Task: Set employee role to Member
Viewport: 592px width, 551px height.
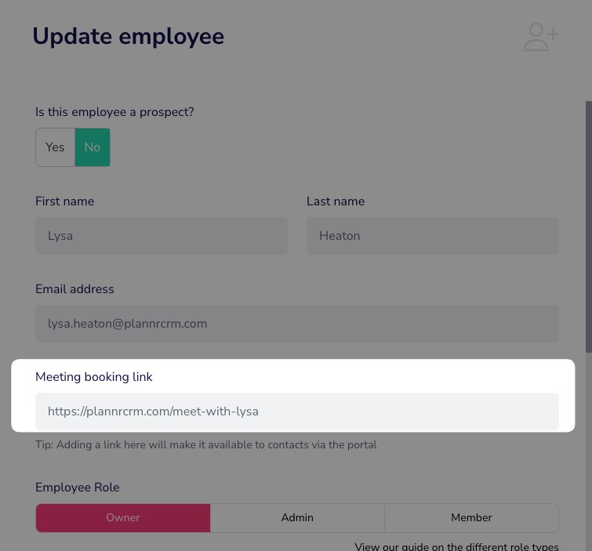Action: pyautogui.click(x=471, y=518)
